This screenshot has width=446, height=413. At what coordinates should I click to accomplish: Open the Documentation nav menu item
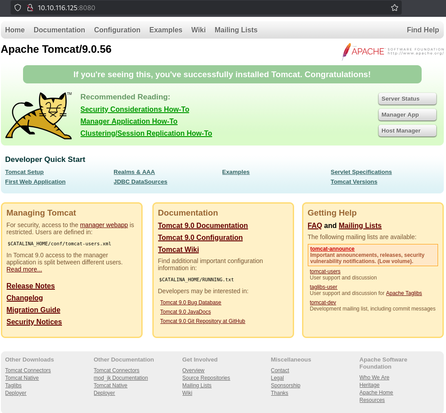click(x=59, y=30)
